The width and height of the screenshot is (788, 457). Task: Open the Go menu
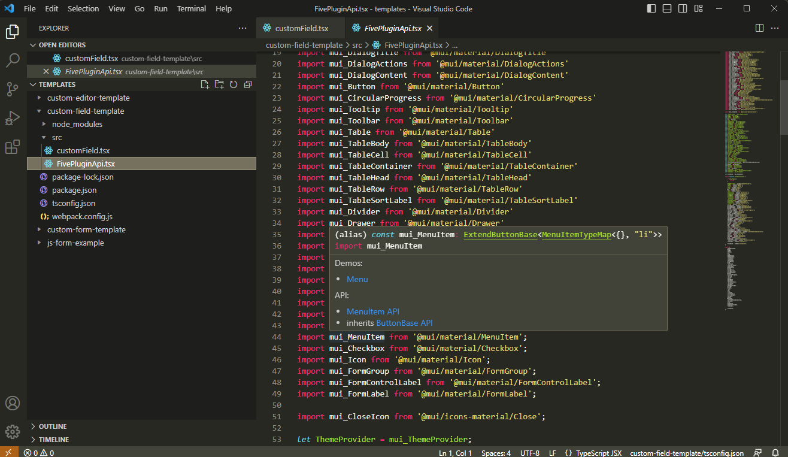[140, 9]
